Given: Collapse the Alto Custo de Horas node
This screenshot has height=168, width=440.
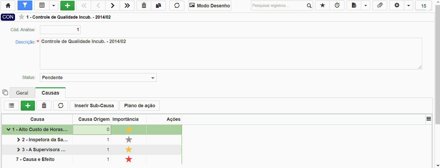Looking at the screenshot, I should click(x=8, y=129).
